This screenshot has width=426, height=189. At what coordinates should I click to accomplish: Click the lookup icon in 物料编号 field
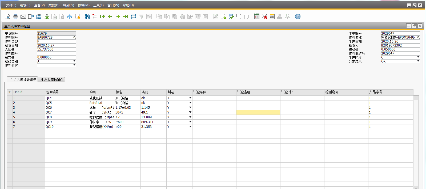tap(75, 37)
